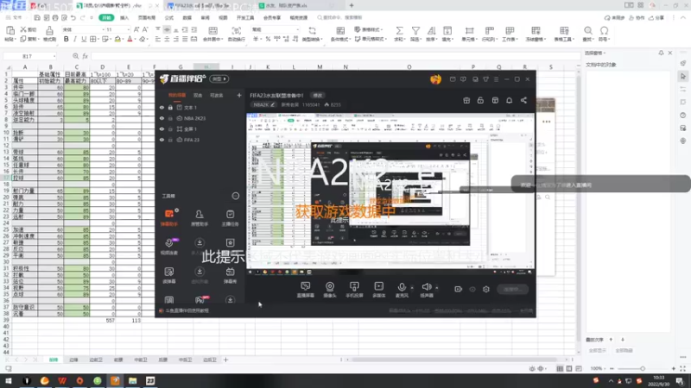The image size is (691, 388).
Task: Toggle visibility of 文本 1 layer
Action: click(x=162, y=107)
